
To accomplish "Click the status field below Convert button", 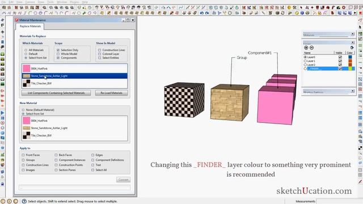I will 74,188.
